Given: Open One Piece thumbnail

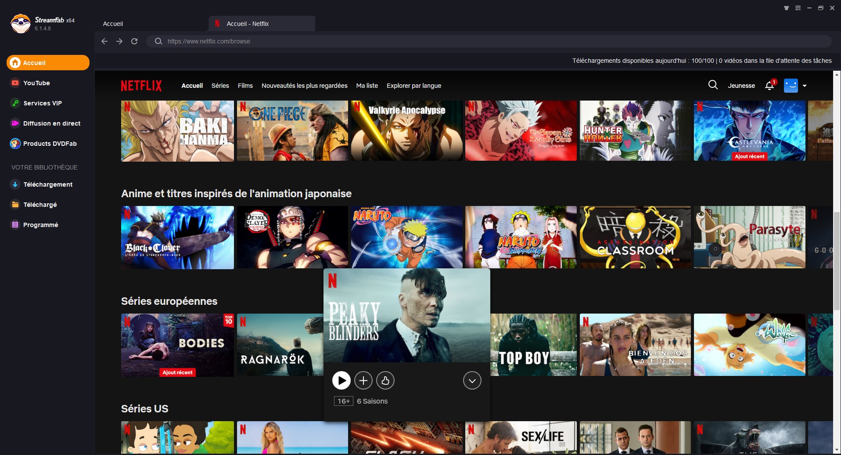Looking at the screenshot, I should (292, 130).
